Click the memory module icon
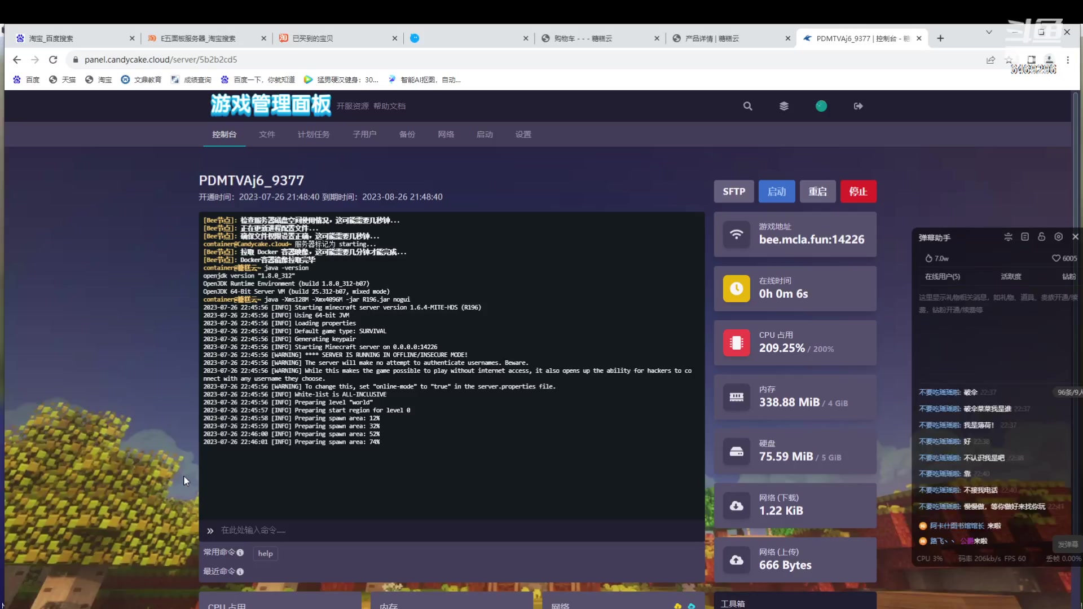The height and width of the screenshot is (609, 1083). [737, 397]
